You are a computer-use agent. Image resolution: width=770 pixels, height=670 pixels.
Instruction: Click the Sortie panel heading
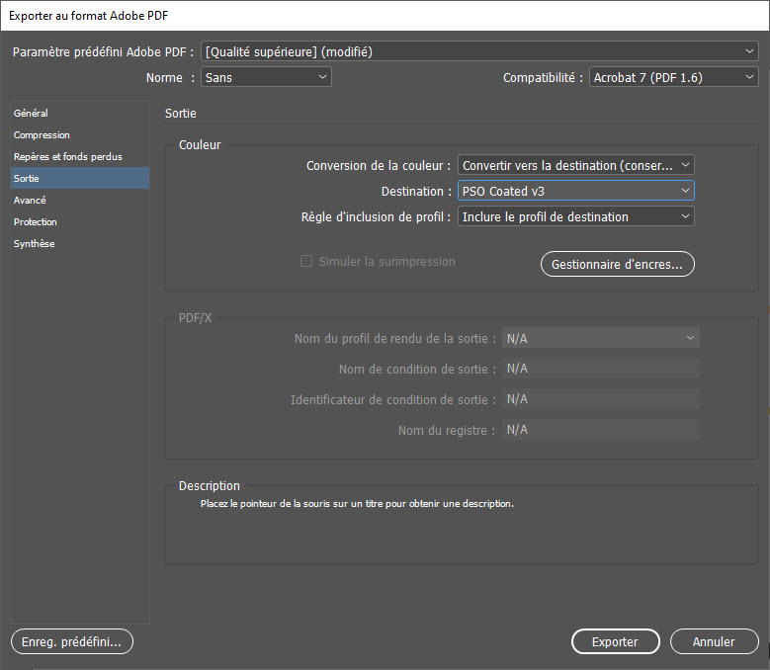click(x=181, y=114)
